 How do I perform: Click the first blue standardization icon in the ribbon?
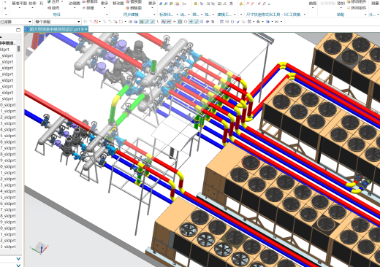coord(161,4)
